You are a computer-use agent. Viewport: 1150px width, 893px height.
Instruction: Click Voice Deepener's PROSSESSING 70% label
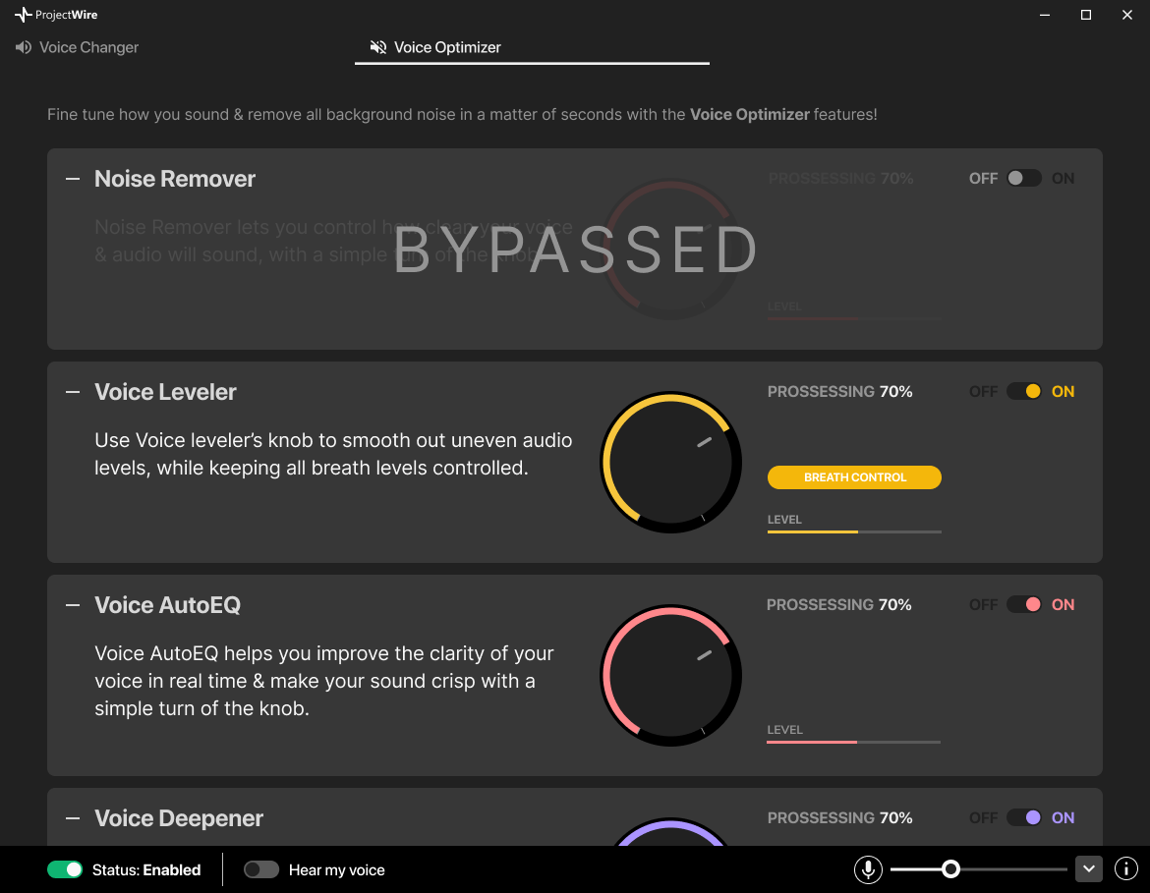pos(839,818)
